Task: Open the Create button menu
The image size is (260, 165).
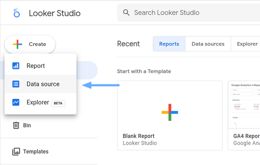Action: (x=30, y=44)
